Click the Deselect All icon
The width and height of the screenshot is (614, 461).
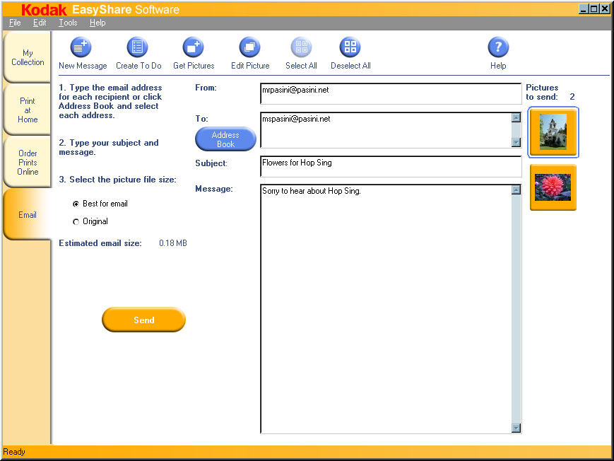pyautogui.click(x=350, y=48)
